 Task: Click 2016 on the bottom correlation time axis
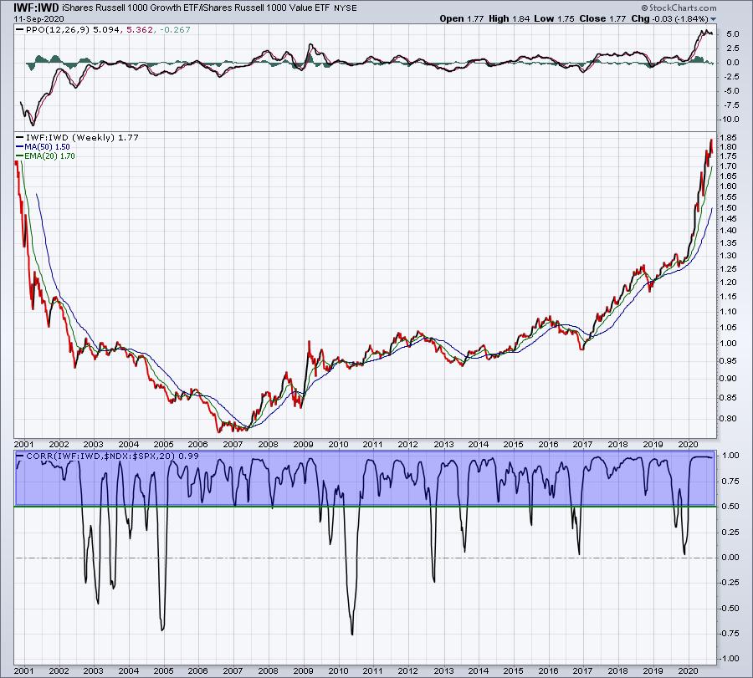click(x=548, y=670)
